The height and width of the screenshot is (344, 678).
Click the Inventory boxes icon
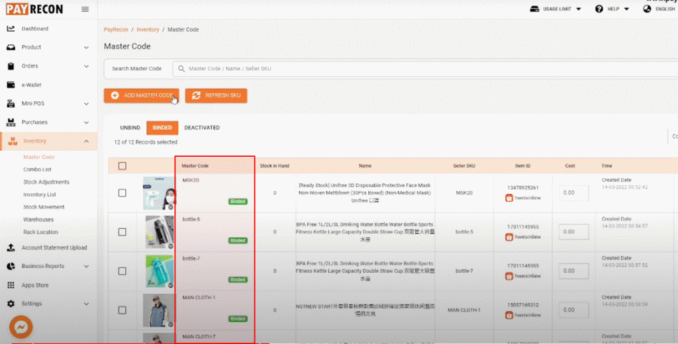pyautogui.click(x=13, y=141)
